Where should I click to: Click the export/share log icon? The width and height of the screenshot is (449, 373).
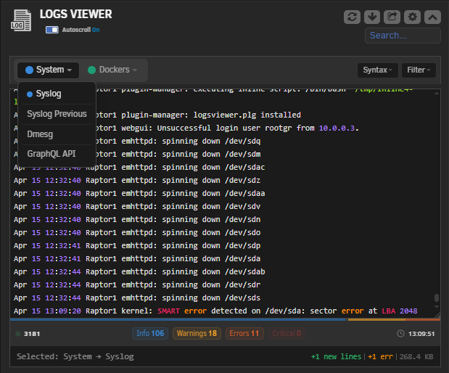(x=392, y=17)
